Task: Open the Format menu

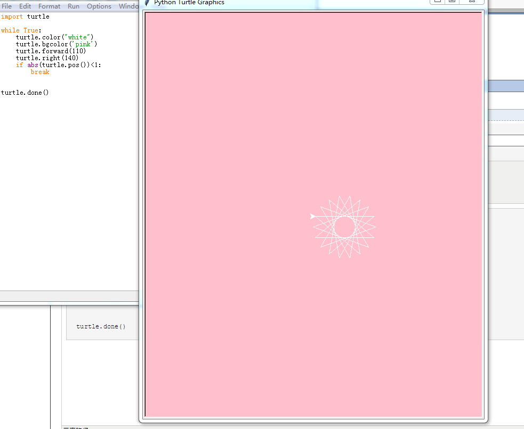Action: pyautogui.click(x=50, y=6)
